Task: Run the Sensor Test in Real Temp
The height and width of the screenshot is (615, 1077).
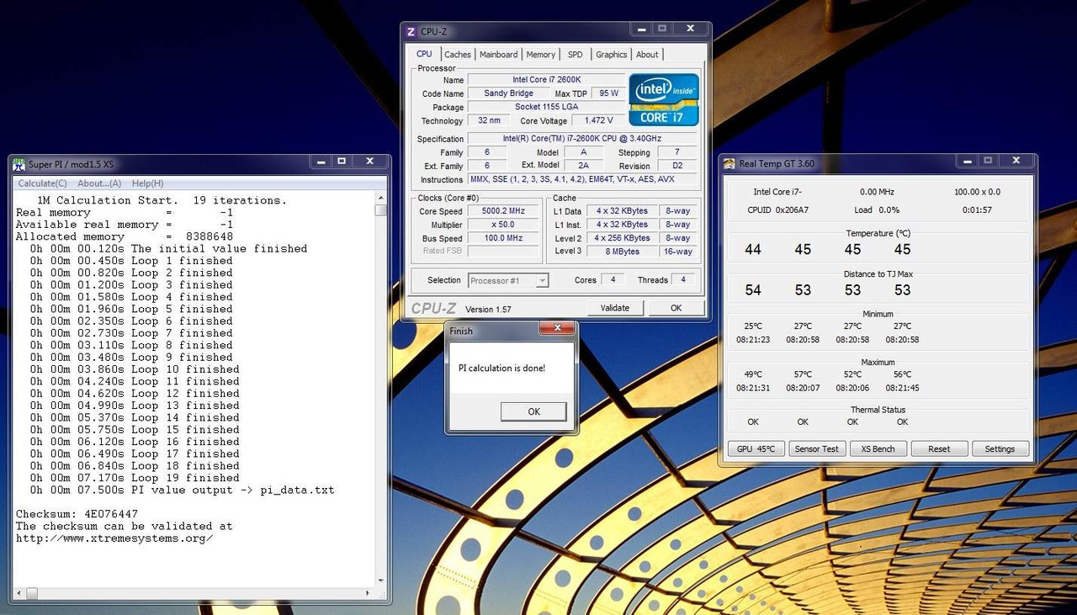Action: [817, 448]
